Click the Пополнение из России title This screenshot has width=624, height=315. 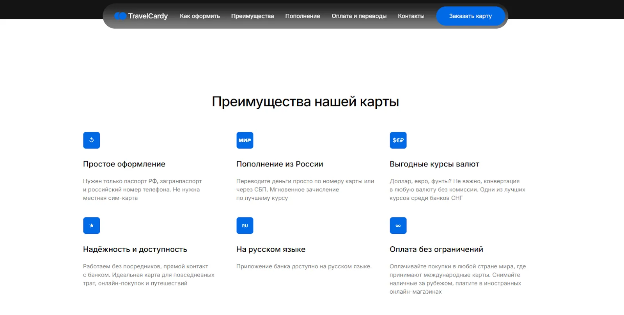pyautogui.click(x=280, y=164)
